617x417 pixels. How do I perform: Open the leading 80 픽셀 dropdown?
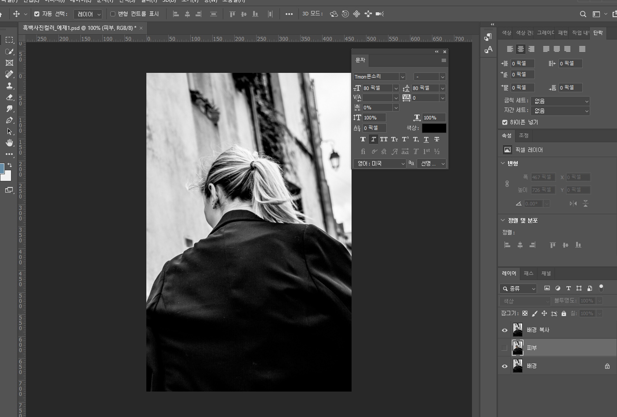443,88
